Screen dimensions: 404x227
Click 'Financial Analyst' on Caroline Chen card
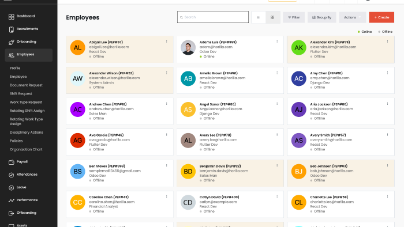tap(103, 206)
